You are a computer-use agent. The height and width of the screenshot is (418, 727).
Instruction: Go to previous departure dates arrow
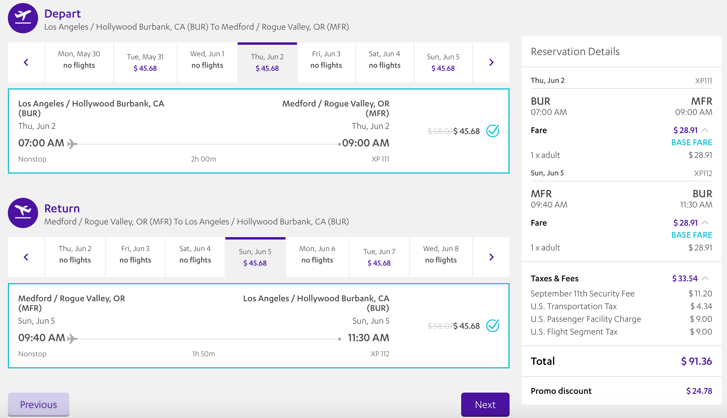pyautogui.click(x=26, y=62)
